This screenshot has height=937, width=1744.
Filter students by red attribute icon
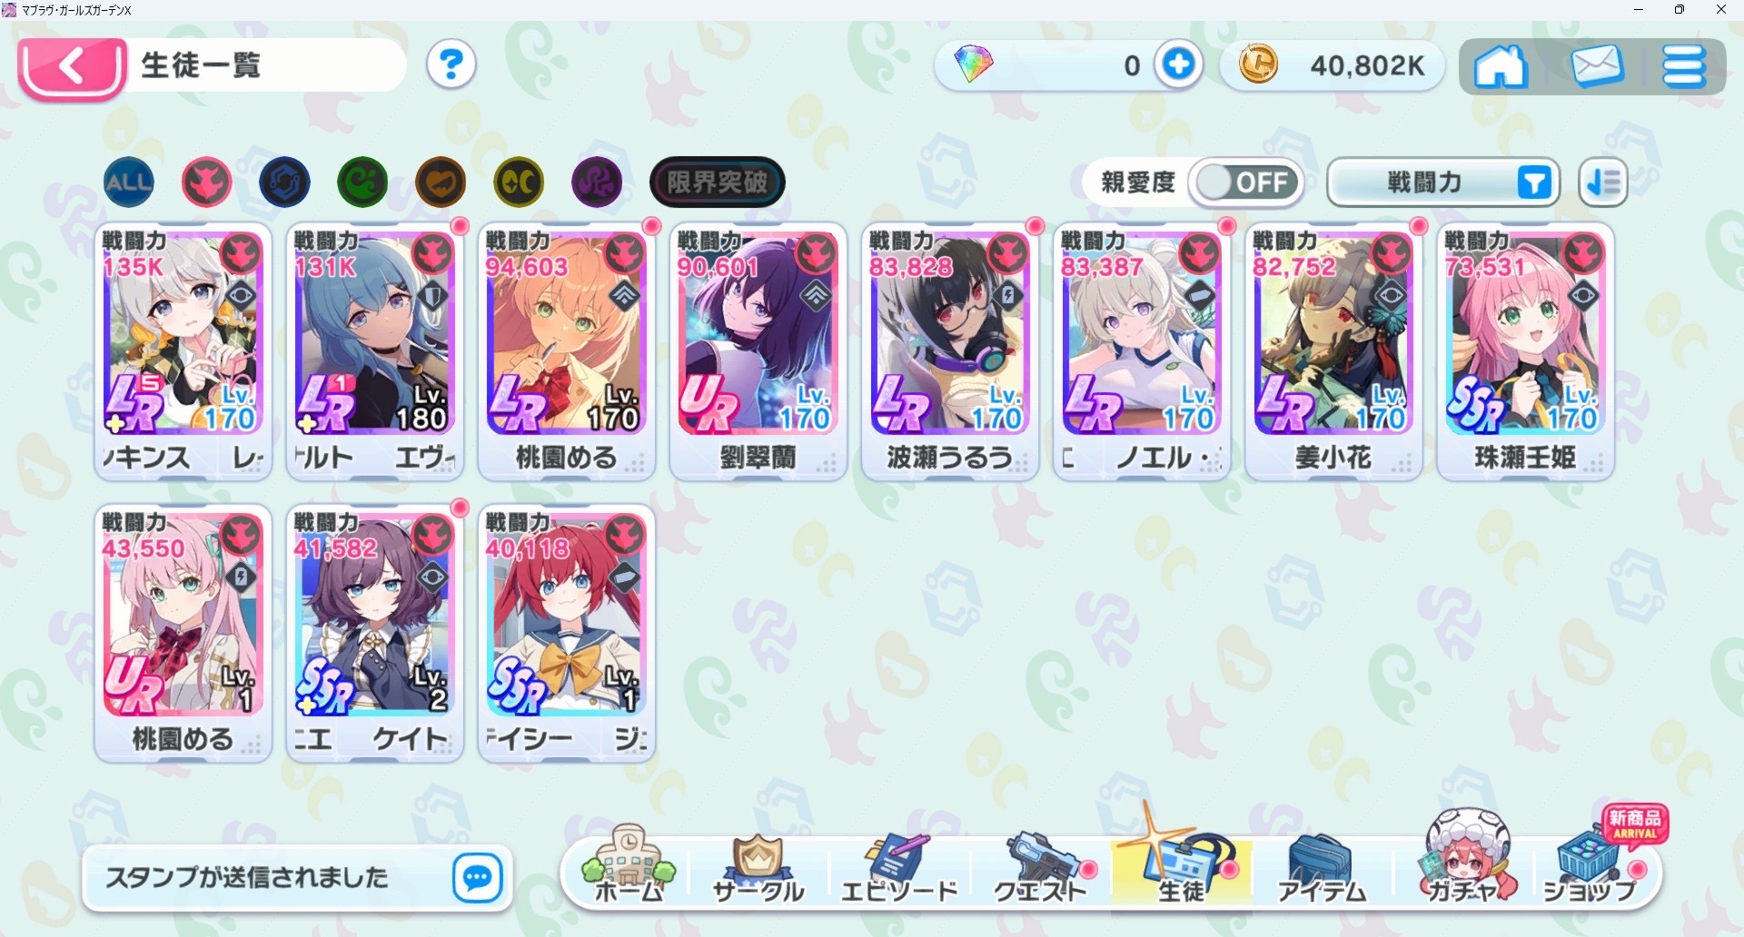pyautogui.click(x=206, y=182)
